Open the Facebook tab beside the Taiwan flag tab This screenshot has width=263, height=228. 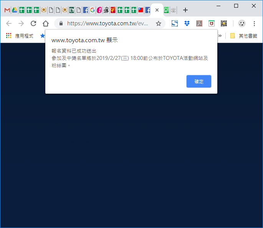[147, 10]
